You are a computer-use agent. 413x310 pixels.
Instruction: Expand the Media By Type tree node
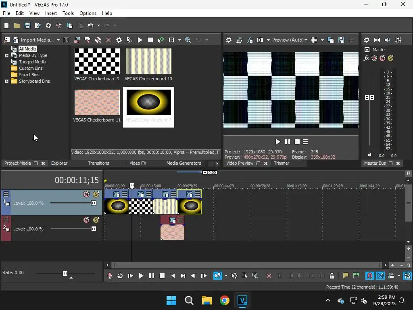[x=6, y=55]
